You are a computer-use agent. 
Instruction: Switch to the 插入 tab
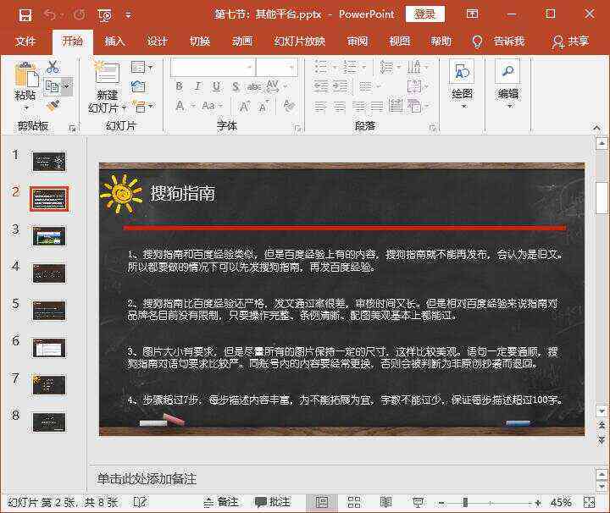click(x=114, y=41)
